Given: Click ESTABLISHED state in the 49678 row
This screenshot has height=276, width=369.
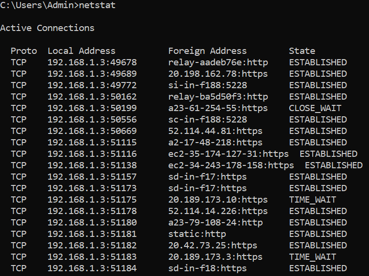Looking at the screenshot, I should click(x=318, y=62).
